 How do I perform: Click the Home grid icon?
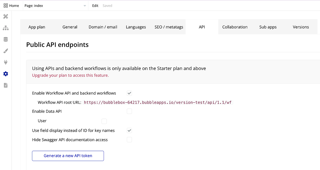6,5
